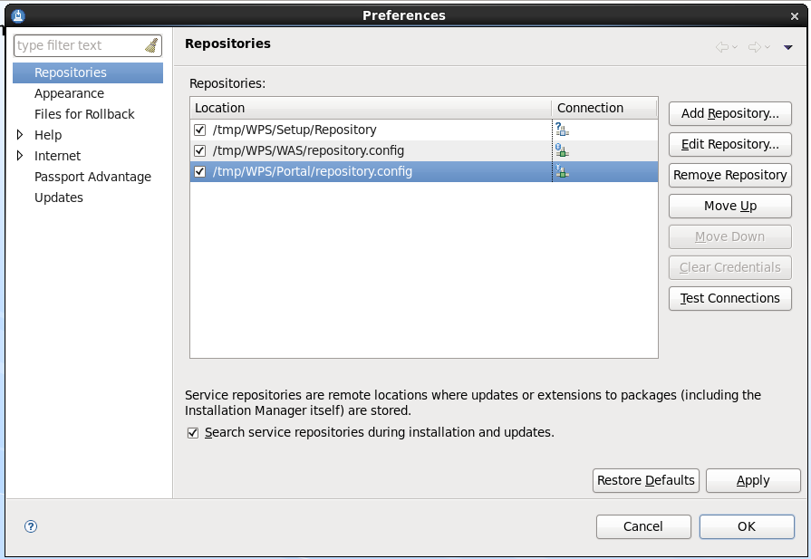Image resolution: width=811 pixels, height=559 pixels.
Task: Expand the Internet tree node
Action: coord(21,156)
